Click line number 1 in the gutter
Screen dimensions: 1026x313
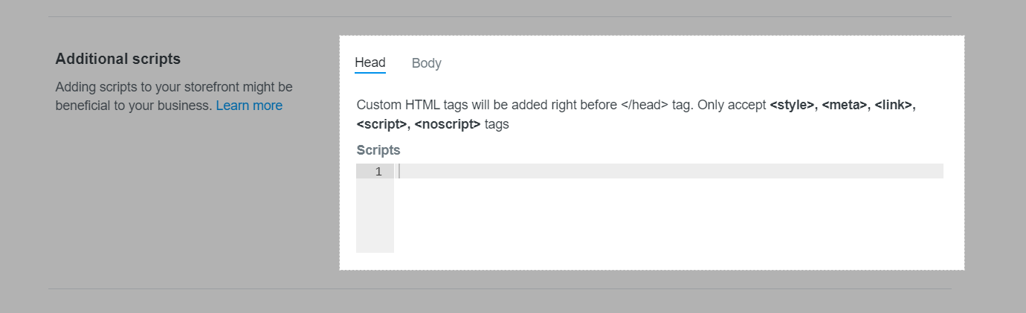(378, 172)
